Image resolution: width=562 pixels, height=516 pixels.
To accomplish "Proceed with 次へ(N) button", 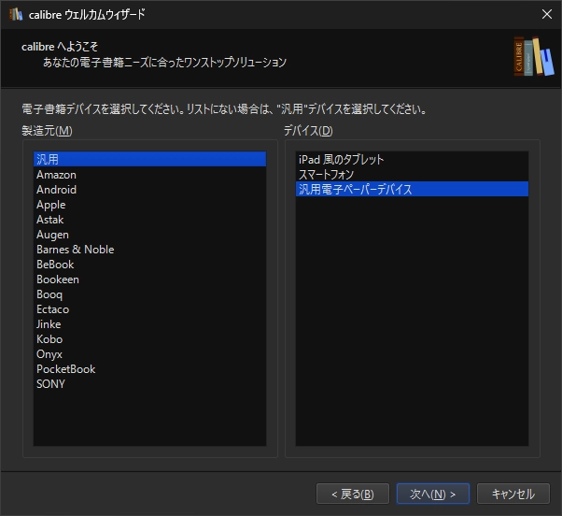I will click(432, 494).
